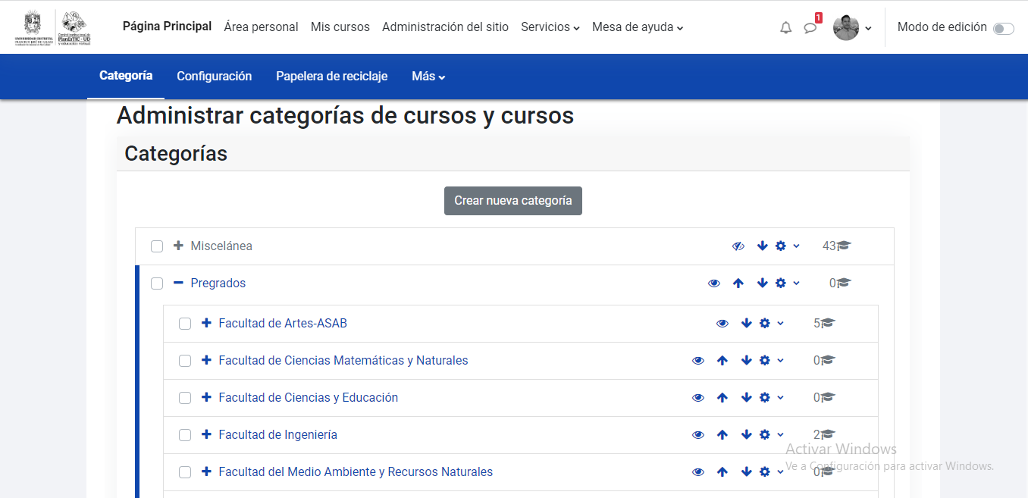
Task: Switch to the Papelera de reciclaje tab
Action: tap(331, 76)
